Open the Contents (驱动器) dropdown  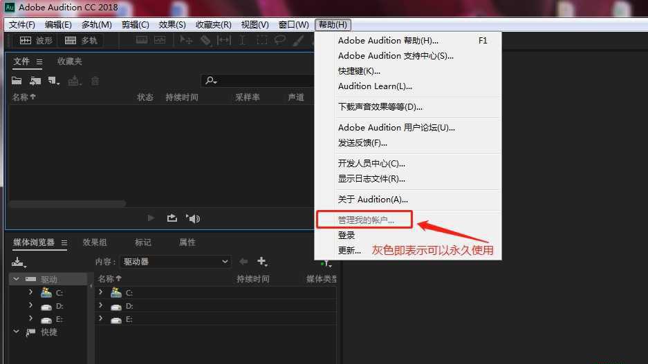coord(175,262)
